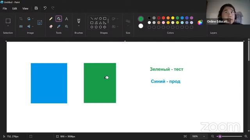
Task: Undo the last action
Action: tap(45, 8)
